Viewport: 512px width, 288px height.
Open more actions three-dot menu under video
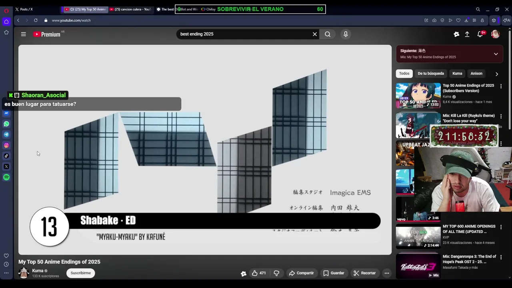pos(387,273)
